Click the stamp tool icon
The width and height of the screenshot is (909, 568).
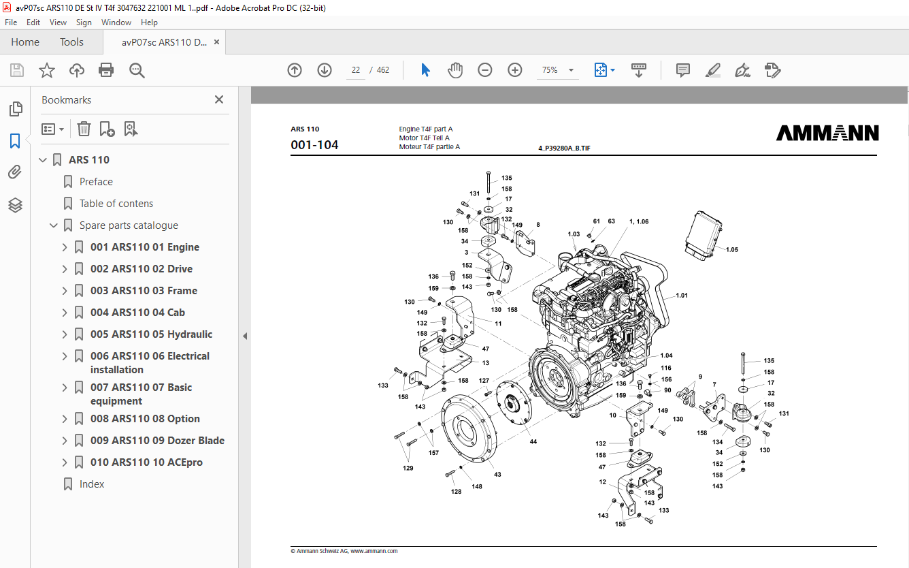tap(773, 70)
